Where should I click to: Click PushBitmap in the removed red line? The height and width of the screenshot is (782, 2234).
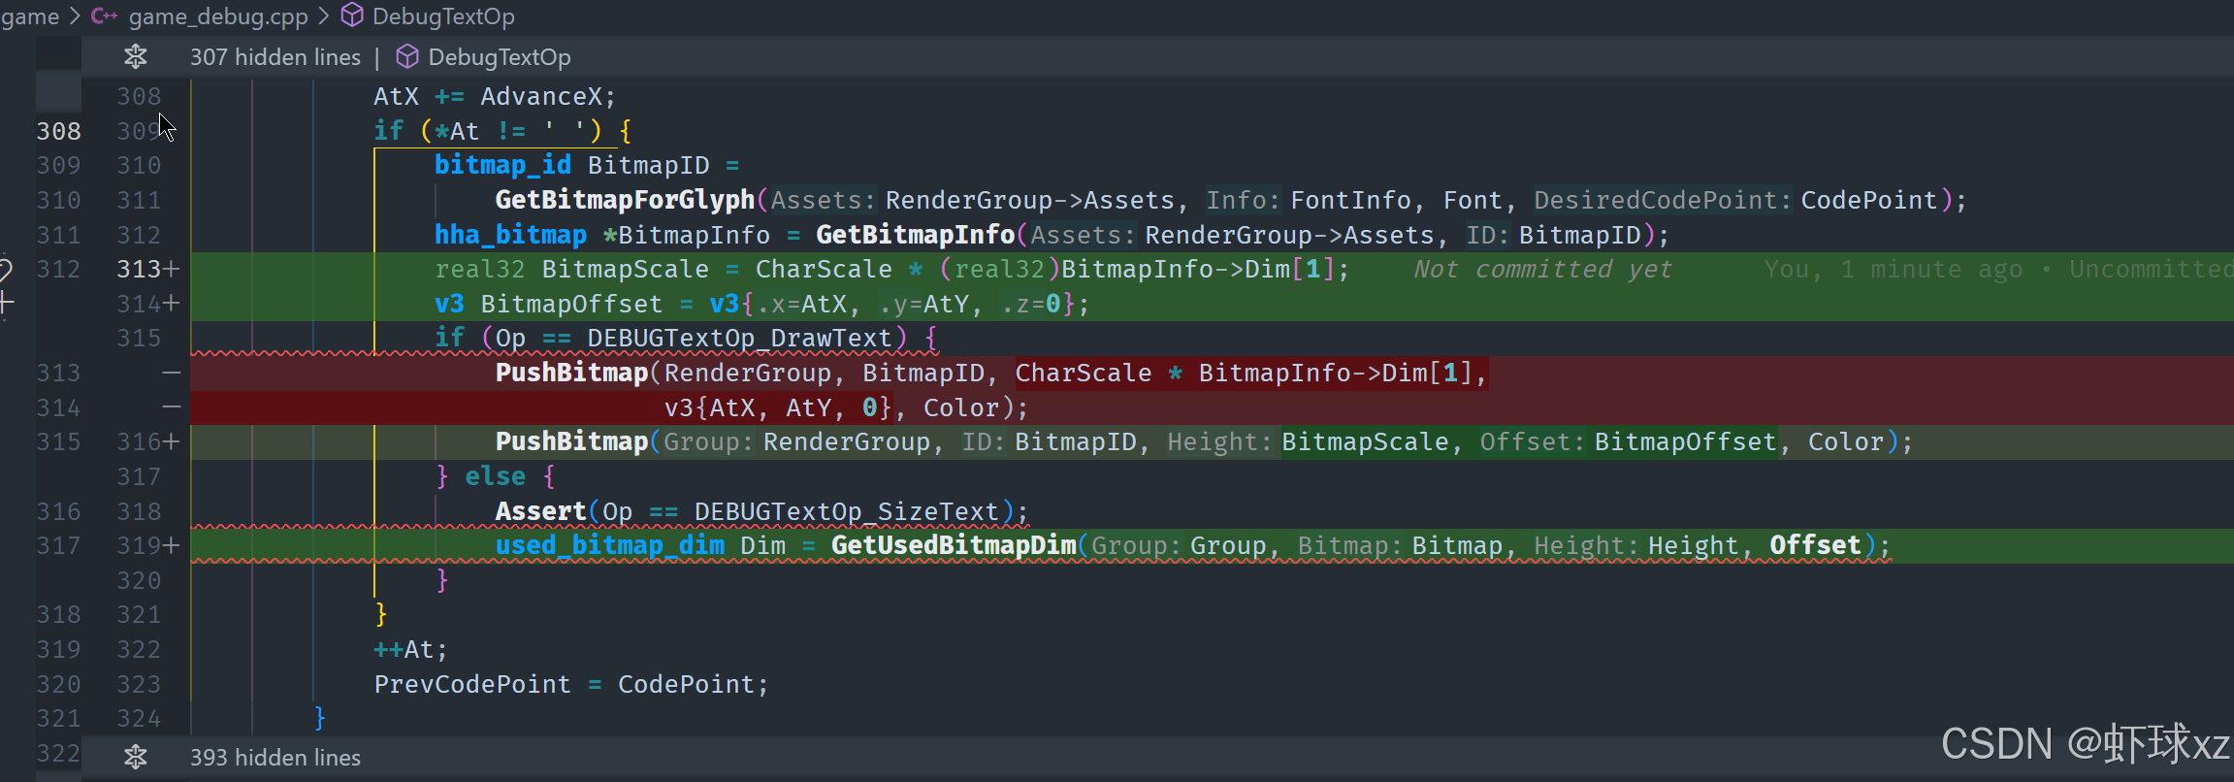coord(571,373)
